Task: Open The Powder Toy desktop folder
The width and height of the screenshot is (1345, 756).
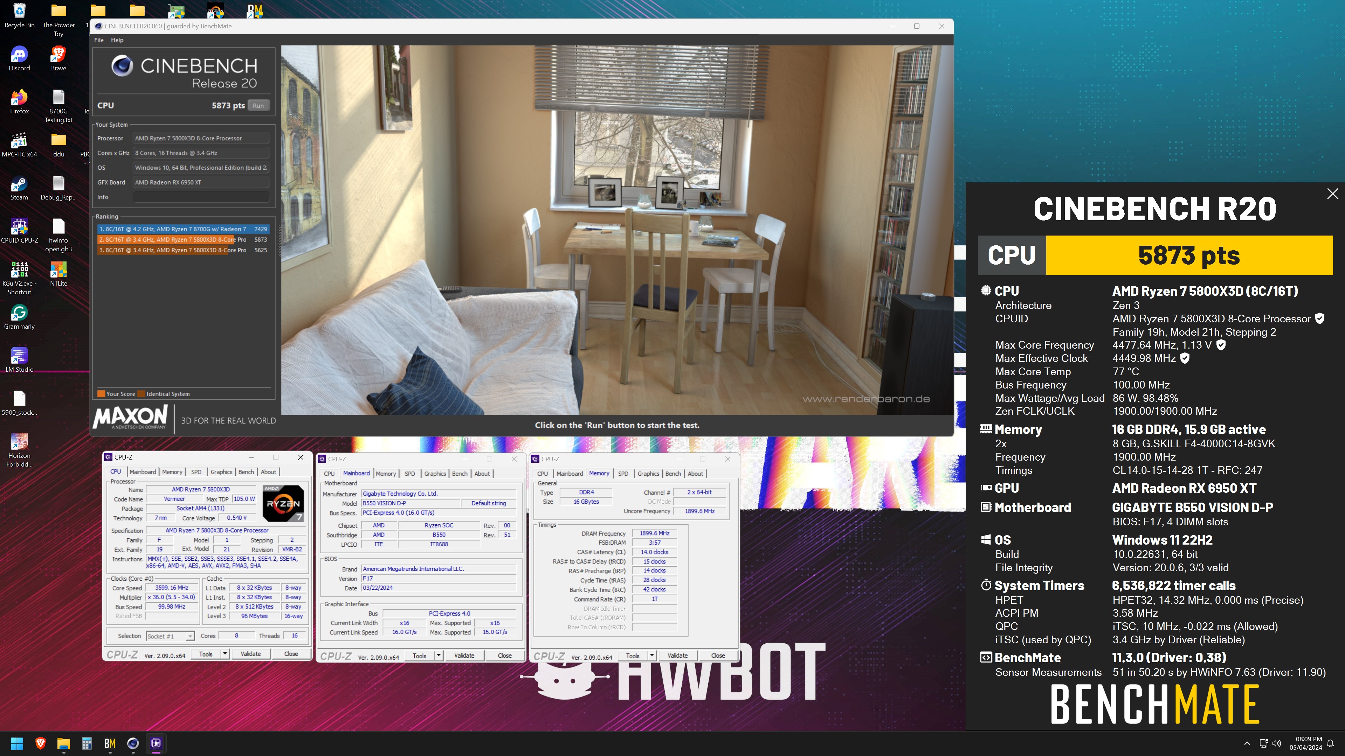Action: pos(58,20)
